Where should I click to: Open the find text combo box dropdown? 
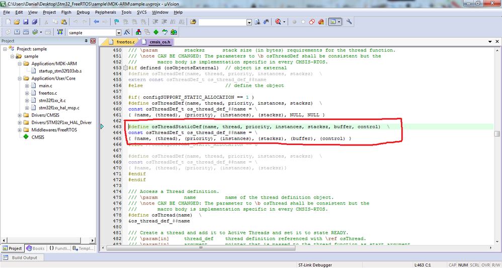click(249, 22)
